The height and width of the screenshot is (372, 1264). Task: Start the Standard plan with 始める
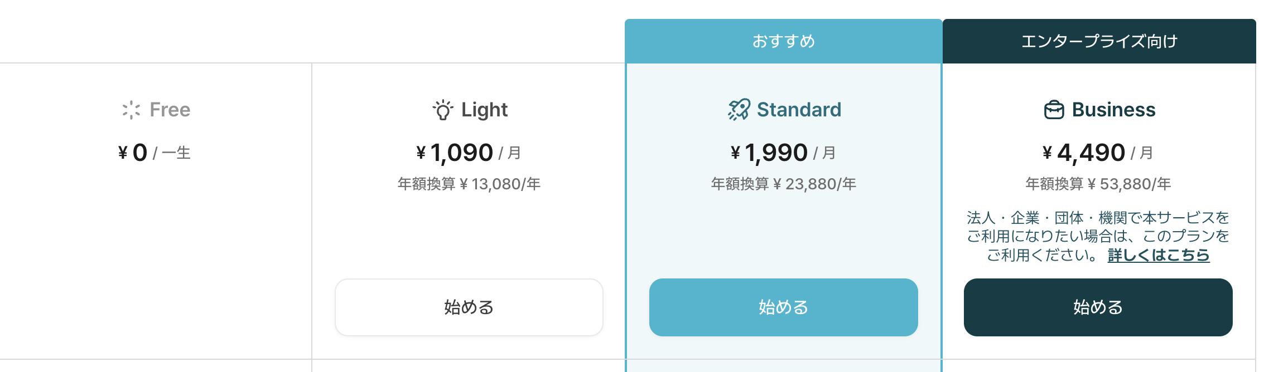784,307
